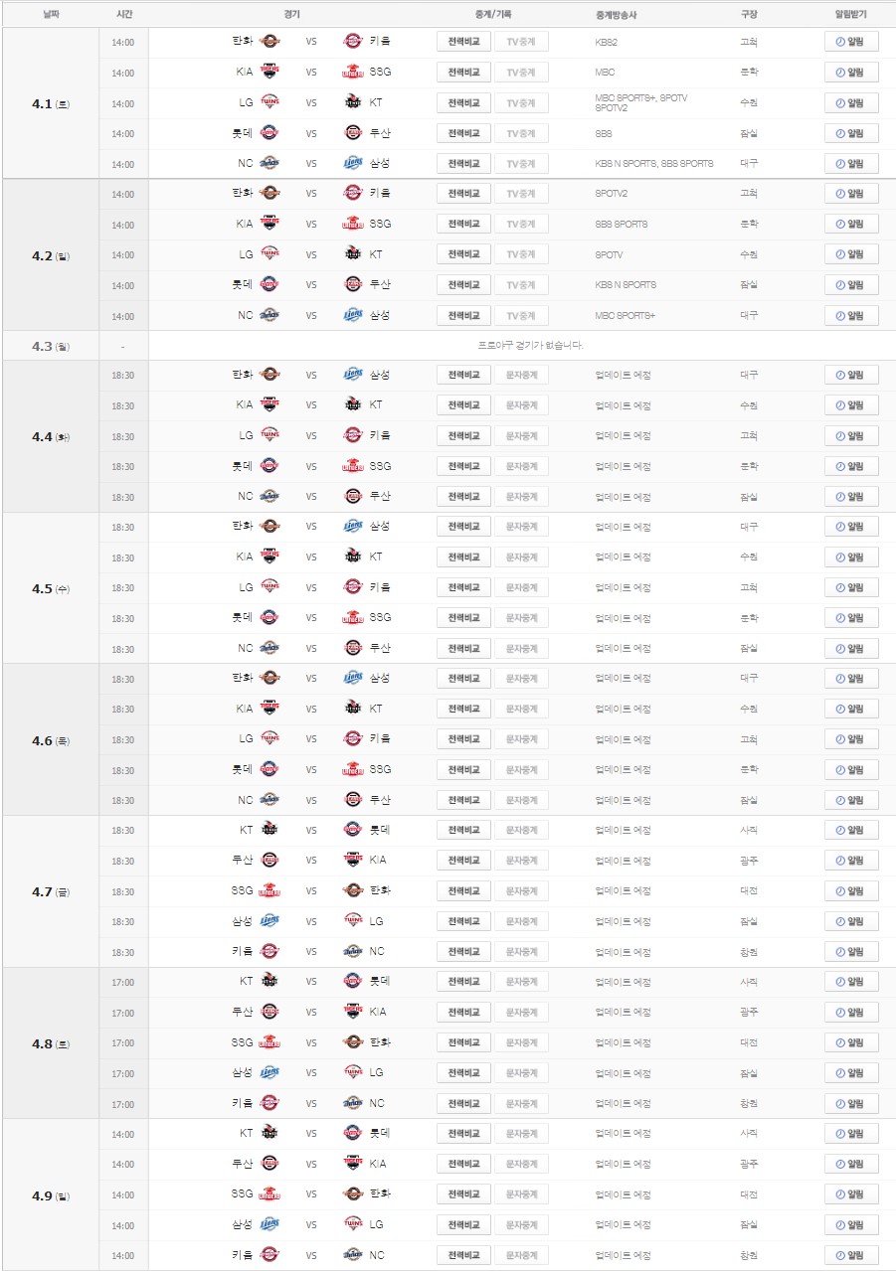This screenshot has height=1271, width=896.
Task: Click '프로야구 경기가 없습니다.' message
Action: 531,346
